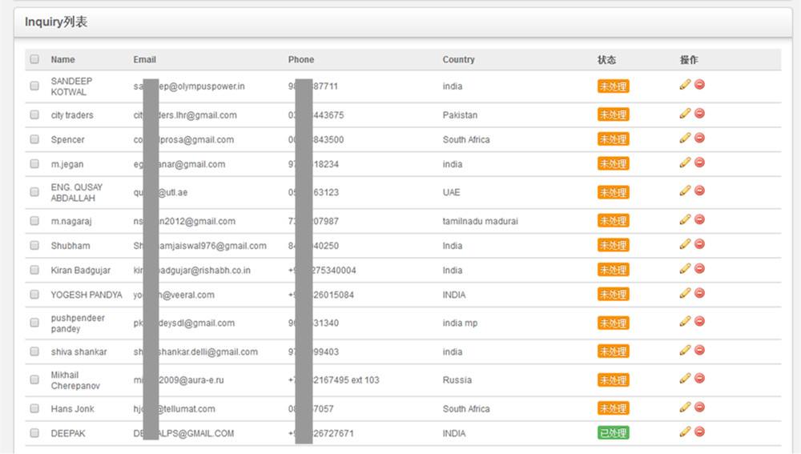
Task: Click the Name column header
Action: point(62,59)
